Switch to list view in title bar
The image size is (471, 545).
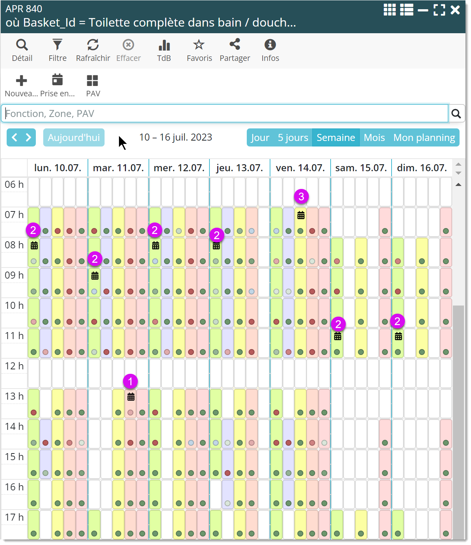click(x=407, y=10)
